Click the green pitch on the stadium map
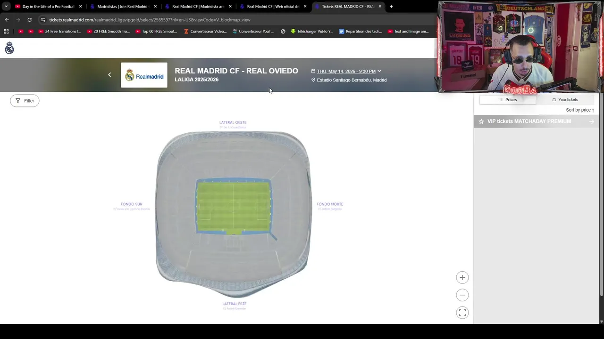The image size is (604, 339). [x=234, y=206]
